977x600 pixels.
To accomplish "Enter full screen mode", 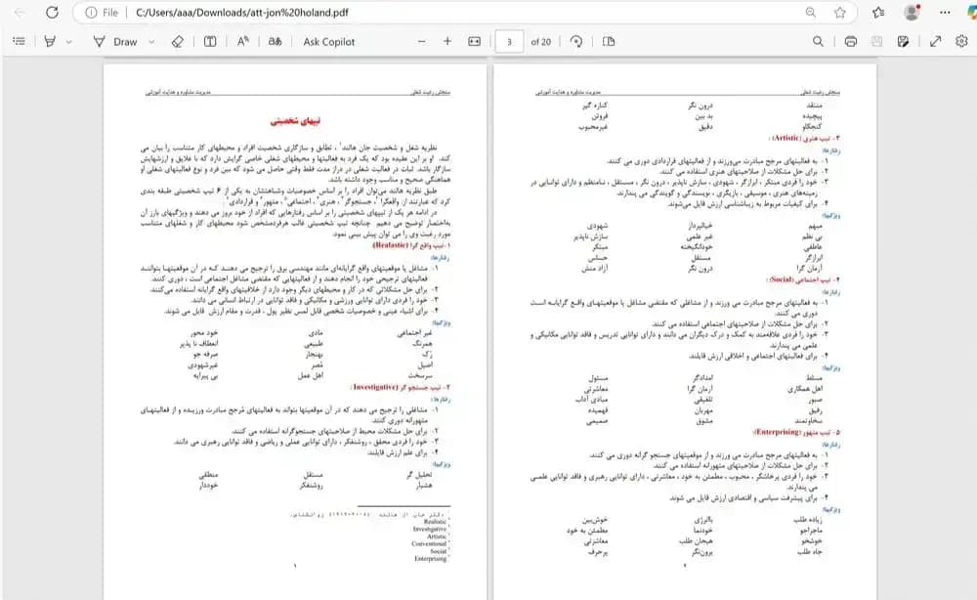I will click(x=935, y=42).
